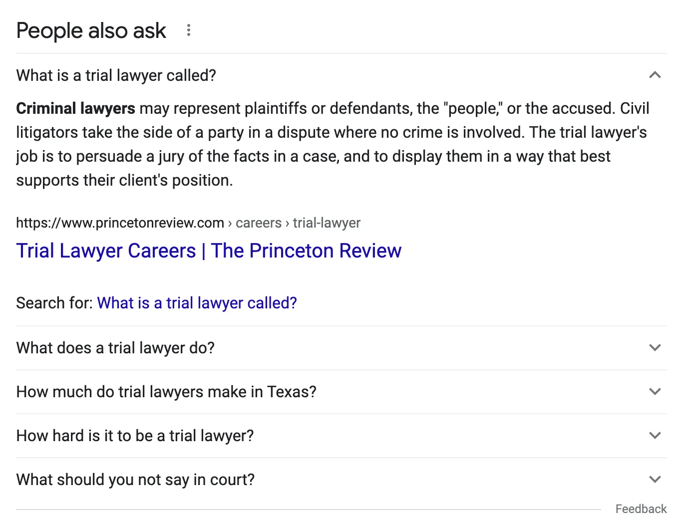Click the bold "Criminal lawyers" text

(x=75, y=108)
